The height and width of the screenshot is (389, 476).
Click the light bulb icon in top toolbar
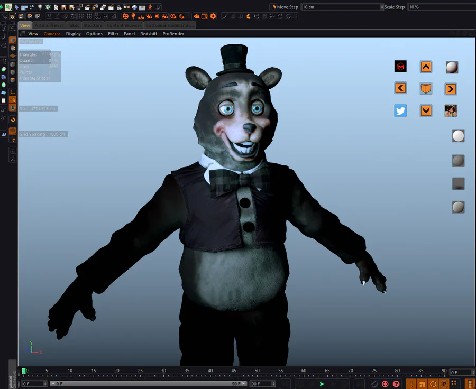[40, 7]
